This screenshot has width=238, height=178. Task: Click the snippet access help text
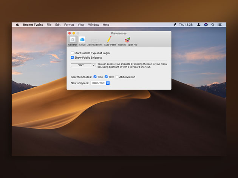(132, 65)
